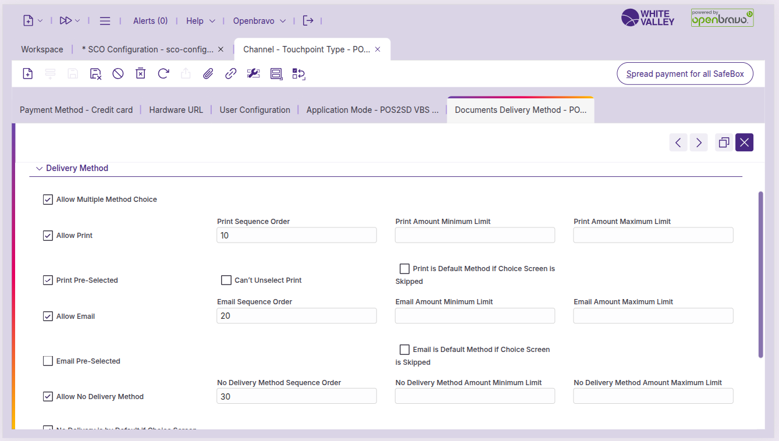Uncheck Allow Multiple Method Choice
Viewport: 779px width, 441px height.
(x=48, y=200)
